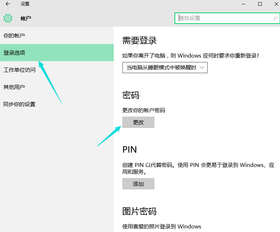Click the back arrow in title bar
Viewport: 280px width, 232px height.
coord(8,4)
